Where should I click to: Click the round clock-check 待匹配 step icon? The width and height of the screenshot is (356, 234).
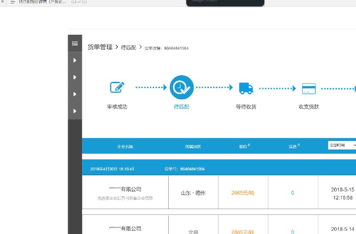(182, 87)
